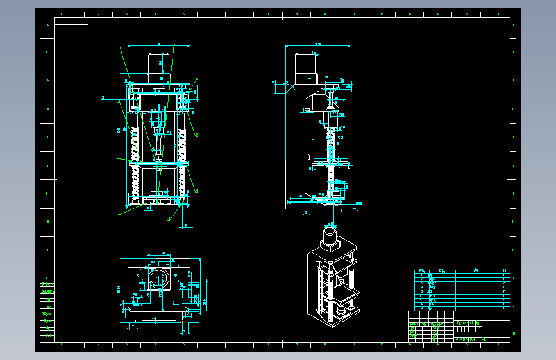This screenshot has width=556, height=360.
Task: Click the isometric 3D view of the assembly
Action: (x=333, y=276)
